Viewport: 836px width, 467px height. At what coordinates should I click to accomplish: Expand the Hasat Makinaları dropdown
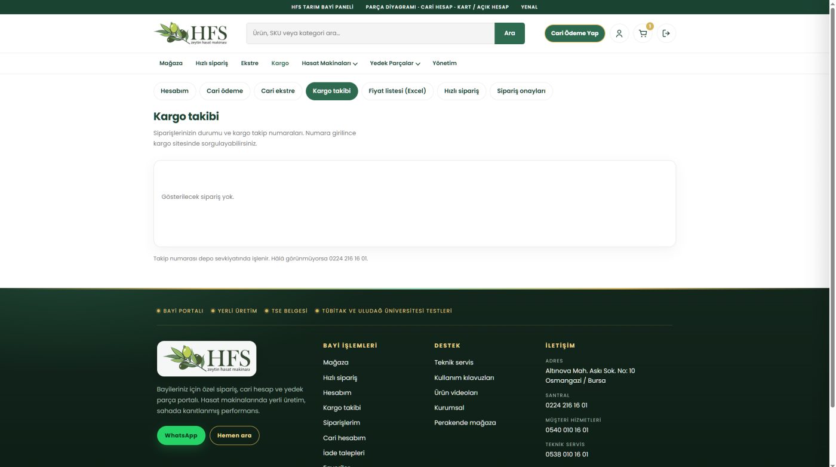click(x=330, y=63)
